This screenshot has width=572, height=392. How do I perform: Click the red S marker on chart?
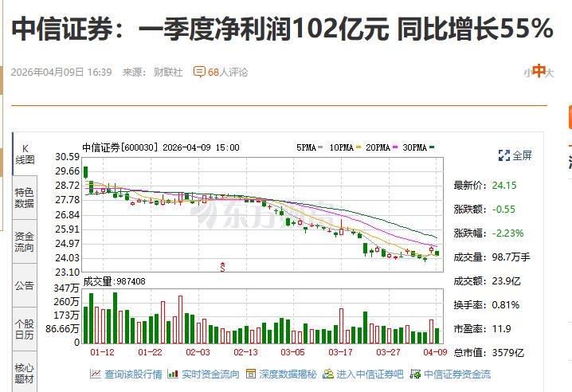pyautogui.click(x=222, y=267)
